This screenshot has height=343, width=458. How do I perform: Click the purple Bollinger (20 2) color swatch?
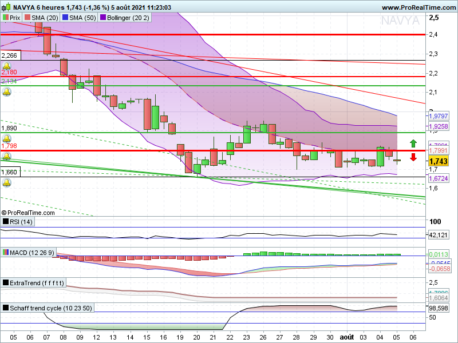[103, 18]
